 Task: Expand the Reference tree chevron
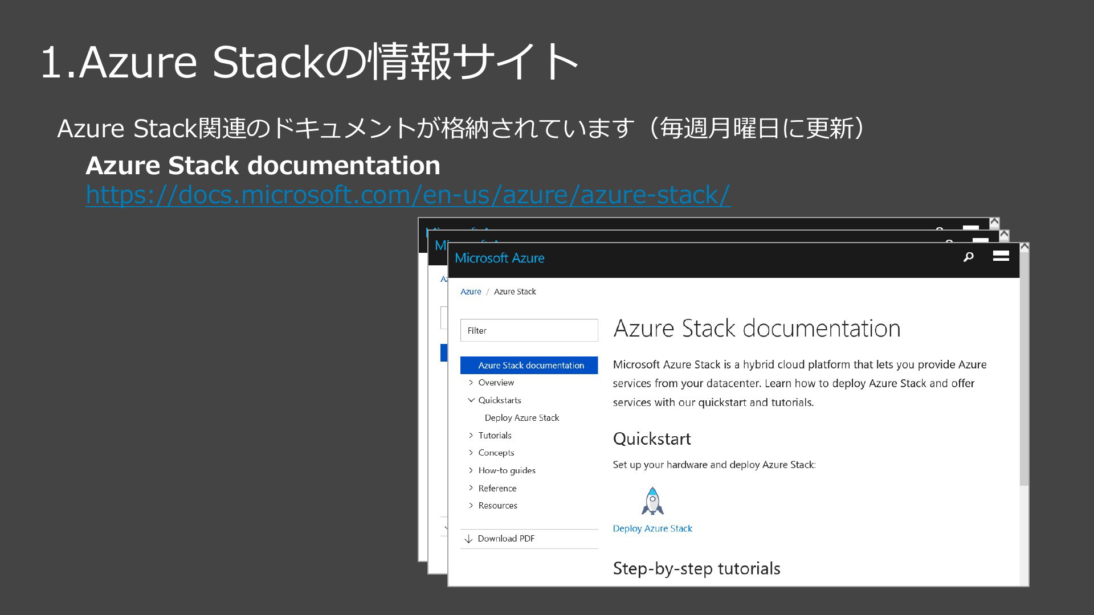click(x=471, y=488)
